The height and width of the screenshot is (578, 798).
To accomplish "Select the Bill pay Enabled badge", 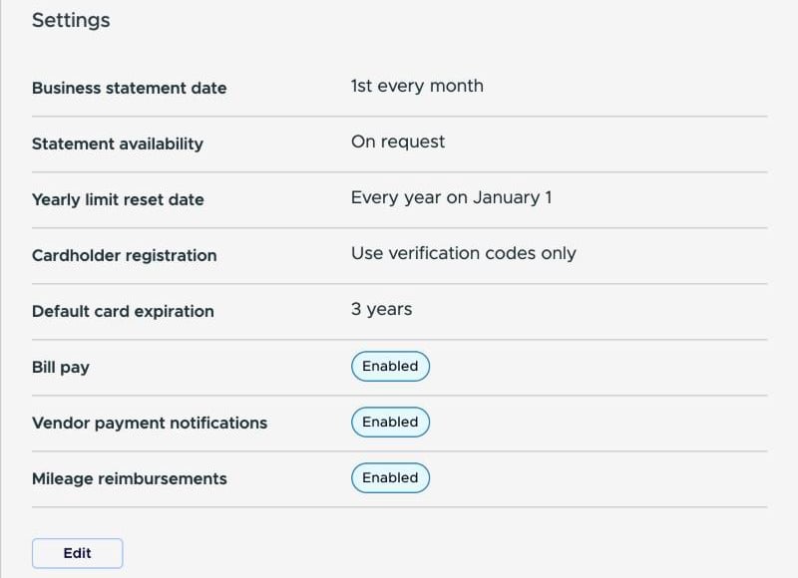I will point(390,366).
